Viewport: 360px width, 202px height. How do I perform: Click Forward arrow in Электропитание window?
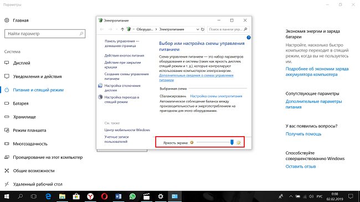(x=110, y=29)
